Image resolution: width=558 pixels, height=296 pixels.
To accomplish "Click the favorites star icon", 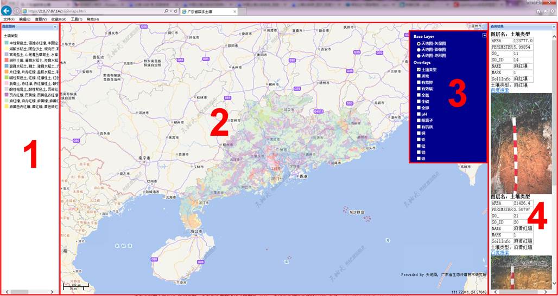I will 544,11.
